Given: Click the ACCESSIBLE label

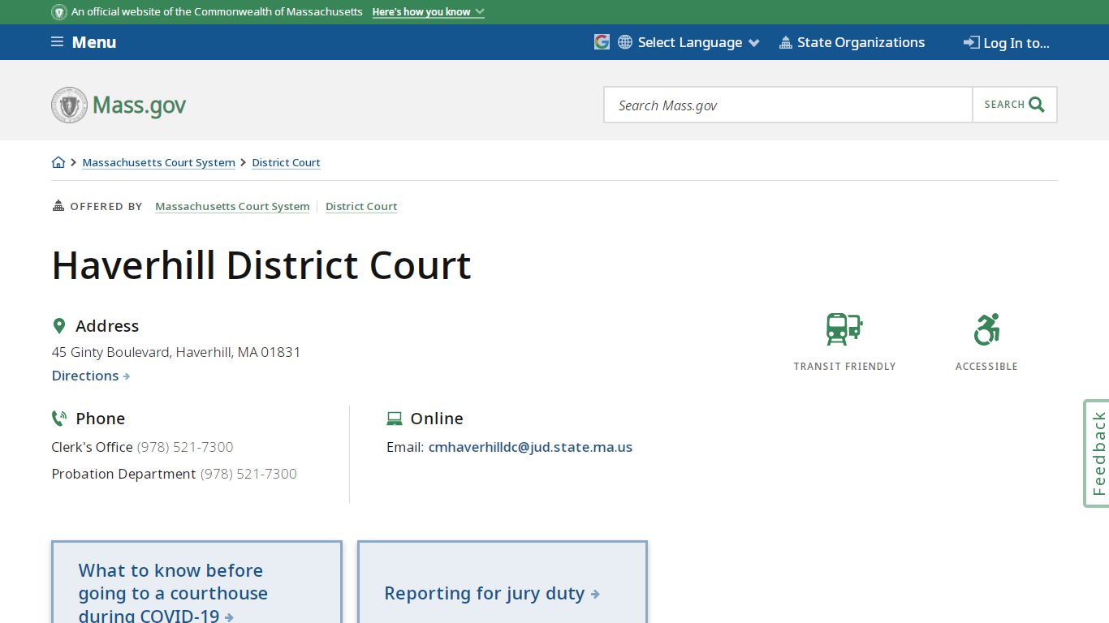Looking at the screenshot, I should pos(986,367).
